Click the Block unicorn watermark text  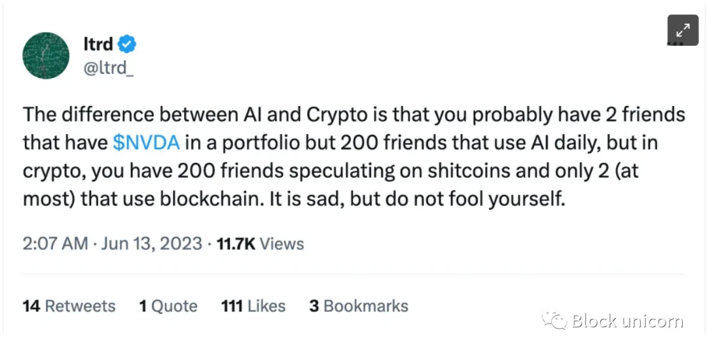(x=626, y=321)
